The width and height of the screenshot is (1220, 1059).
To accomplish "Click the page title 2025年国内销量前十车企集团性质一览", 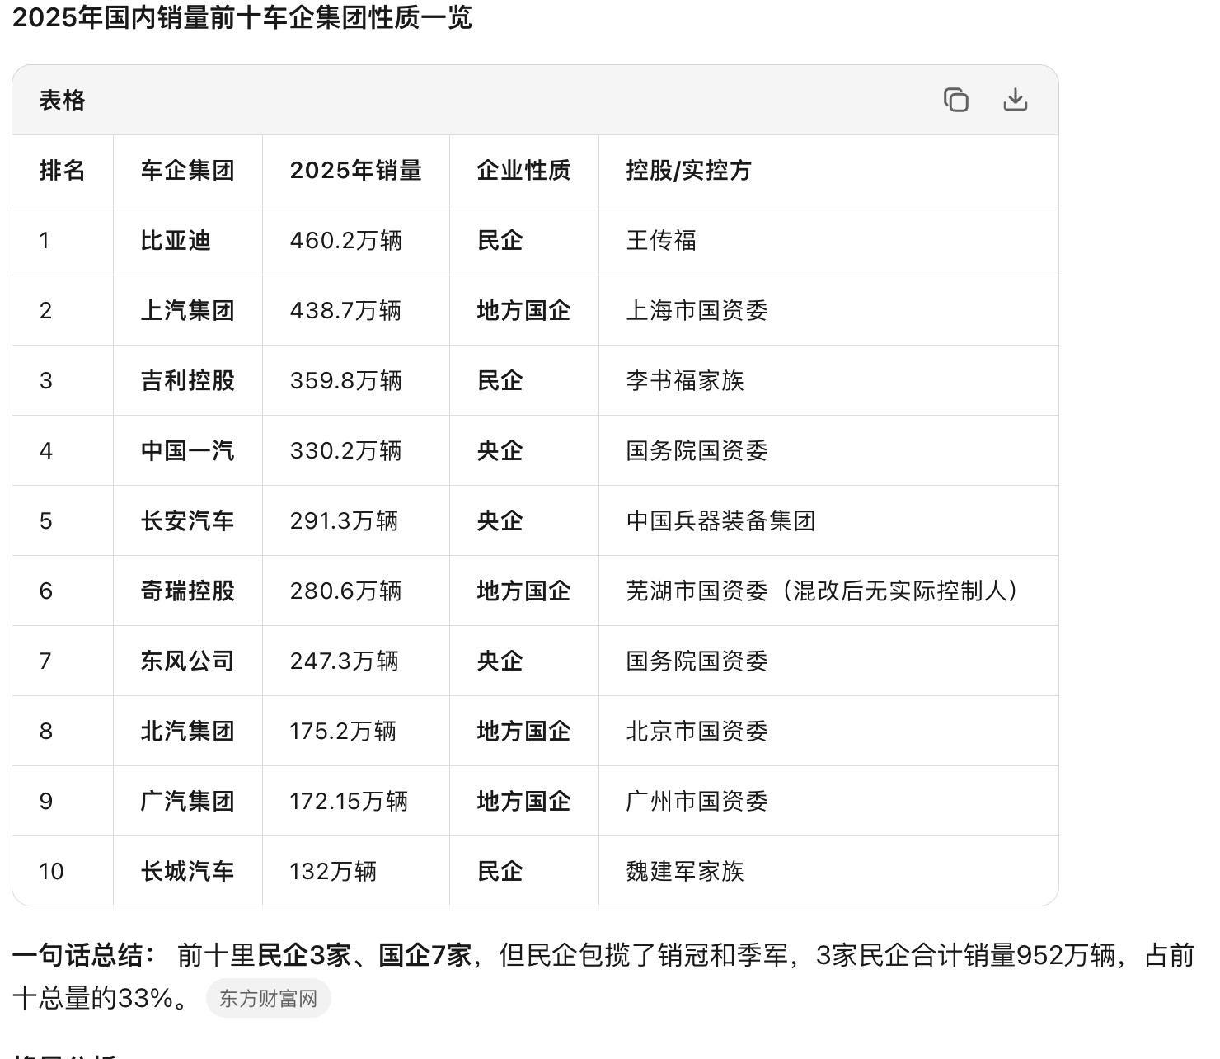I will click(242, 17).
